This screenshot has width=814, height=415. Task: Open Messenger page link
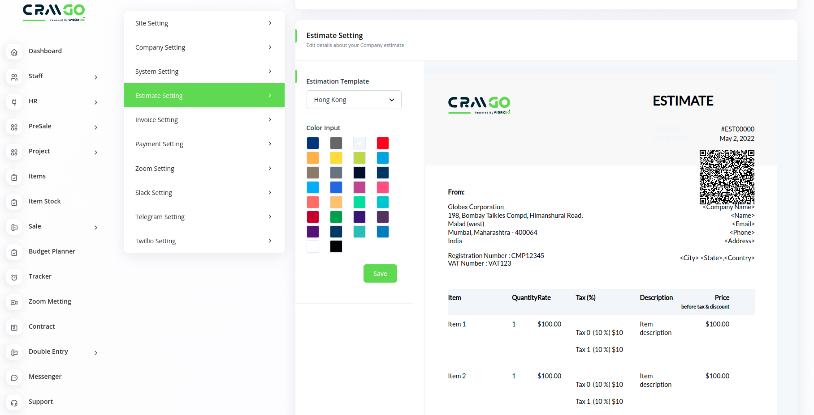pos(45,377)
